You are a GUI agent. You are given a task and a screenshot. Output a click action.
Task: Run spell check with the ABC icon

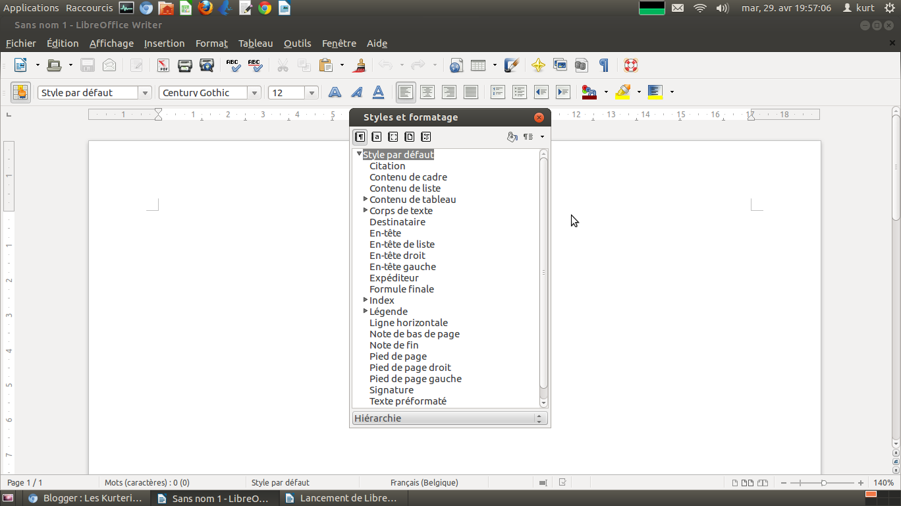(232, 65)
